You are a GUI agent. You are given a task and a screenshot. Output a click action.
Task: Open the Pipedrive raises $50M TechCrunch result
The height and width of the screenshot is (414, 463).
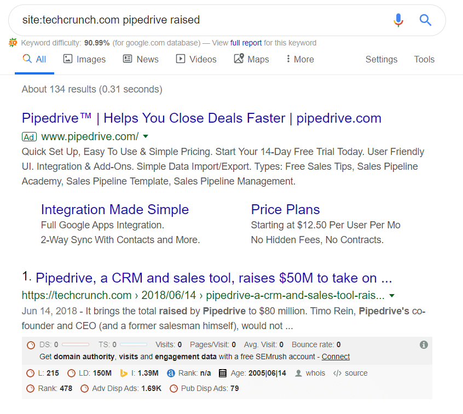coord(214,278)
